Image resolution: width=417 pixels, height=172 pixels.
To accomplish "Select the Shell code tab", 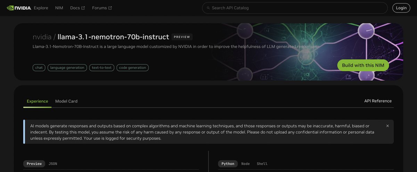I will pyautogui.click(x=262, y=164).
